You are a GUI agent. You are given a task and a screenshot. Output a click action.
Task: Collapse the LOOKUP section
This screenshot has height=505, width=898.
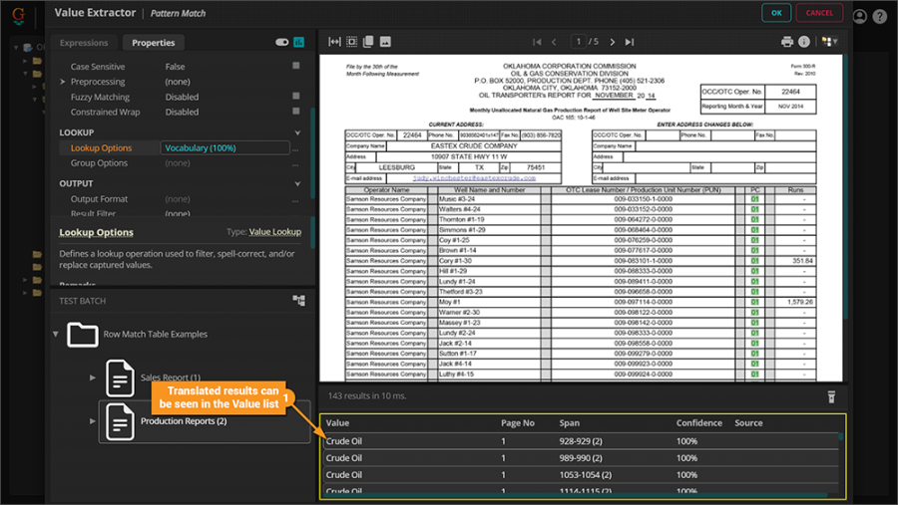pos(296,132)
